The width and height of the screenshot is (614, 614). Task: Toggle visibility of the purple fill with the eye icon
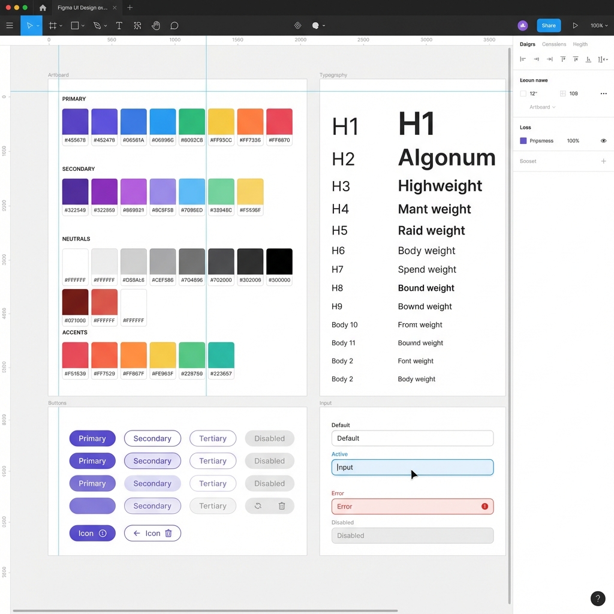pyautogui.click(x=603, y=141)
